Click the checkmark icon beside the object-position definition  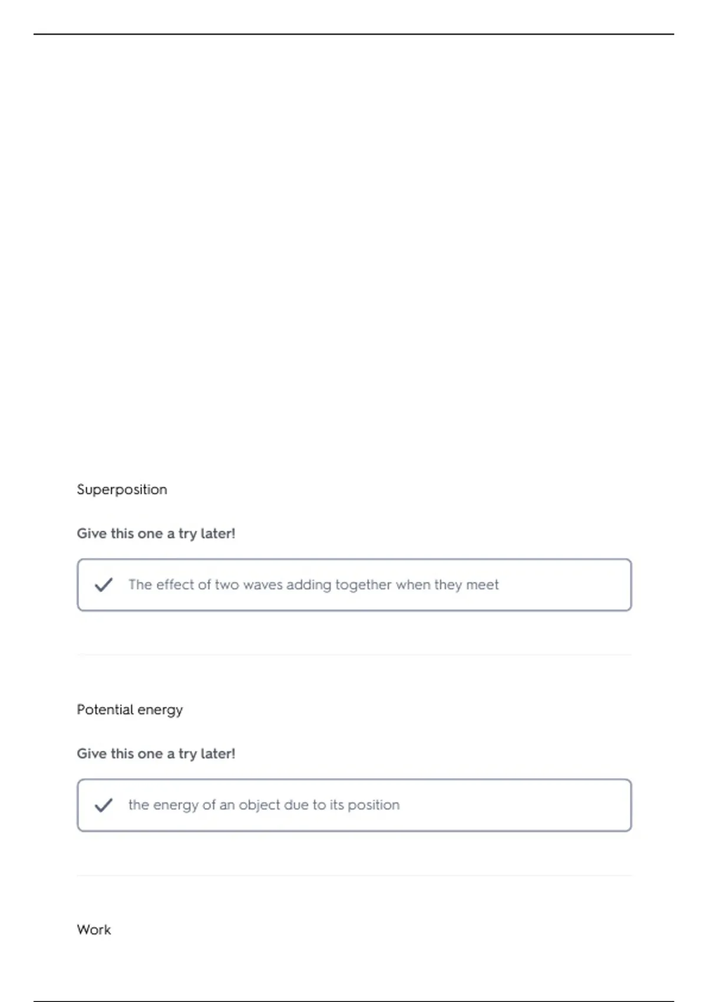[x=104, y=805]
